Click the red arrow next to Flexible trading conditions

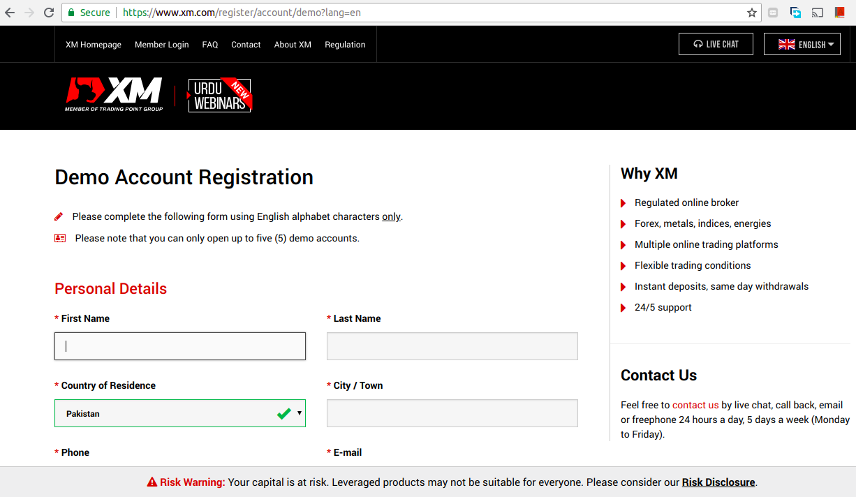click(x=623, y=266)
